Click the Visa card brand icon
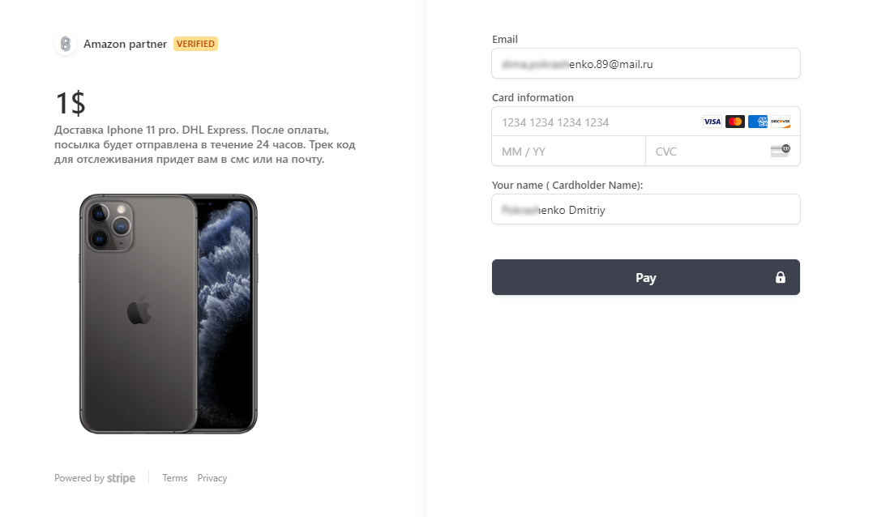Screen dimensions: 890x517 pyautogui.click(x=712, y=122)
